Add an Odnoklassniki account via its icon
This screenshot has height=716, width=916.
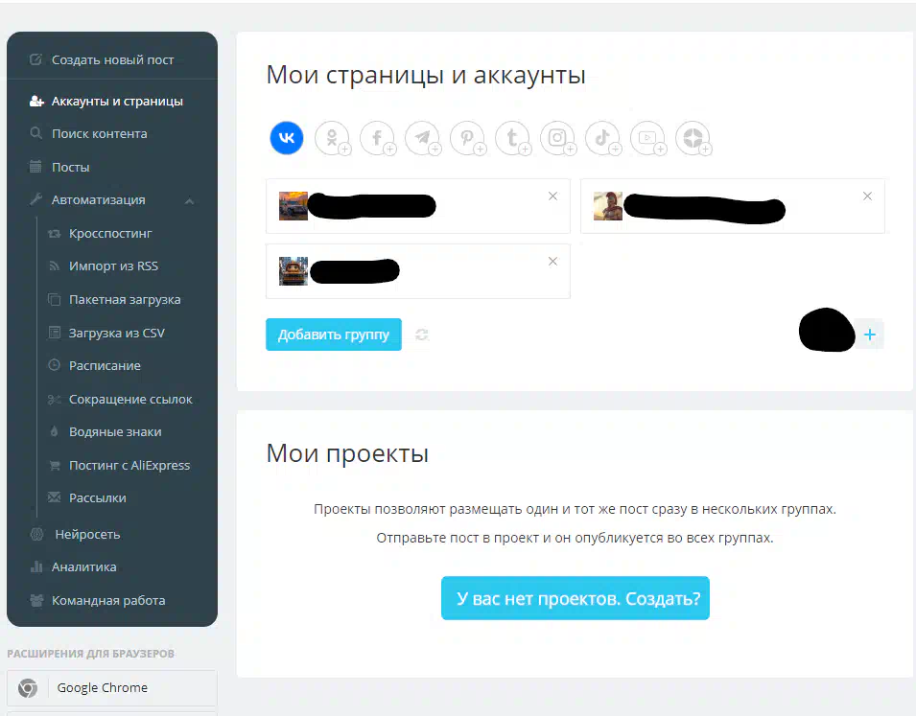tap(332, 138)
